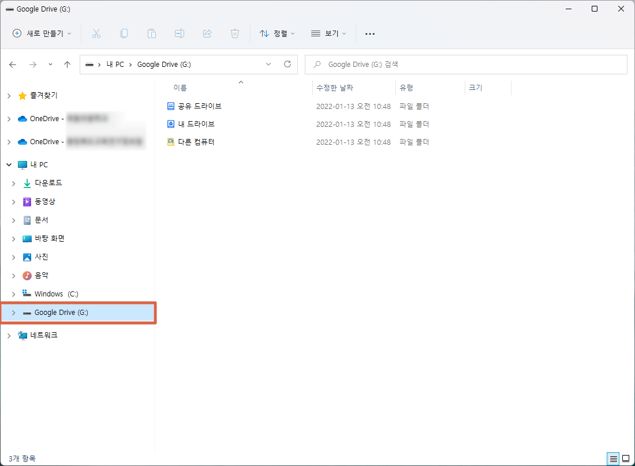Expand the Google Drive (G:) tree node
Screen dimensions: 635x466
[x=13, y=313]
